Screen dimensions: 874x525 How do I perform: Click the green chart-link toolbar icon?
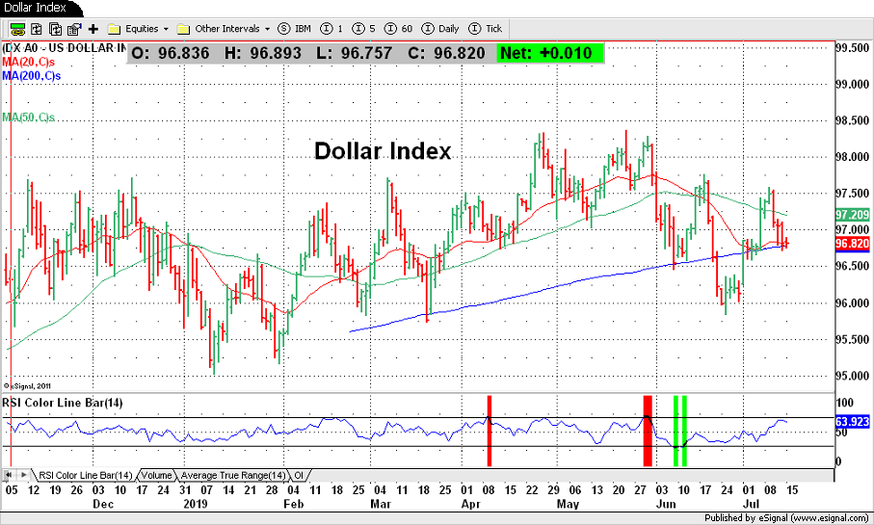pyautogui.click(x=17, y=29)
